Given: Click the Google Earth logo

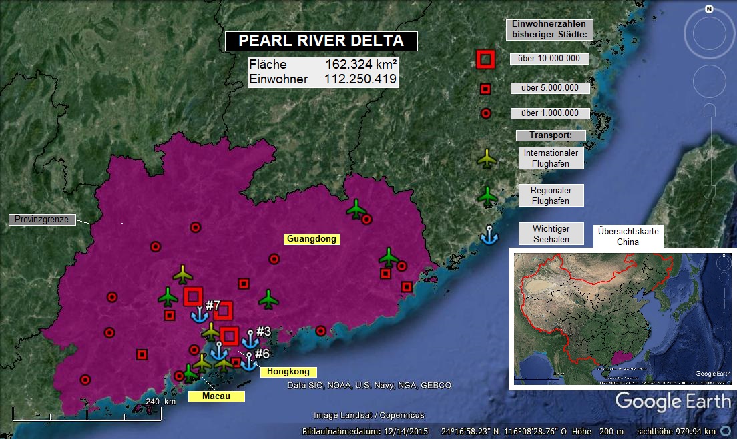Looking at the screenshot, I should click(x=672, y=402).
